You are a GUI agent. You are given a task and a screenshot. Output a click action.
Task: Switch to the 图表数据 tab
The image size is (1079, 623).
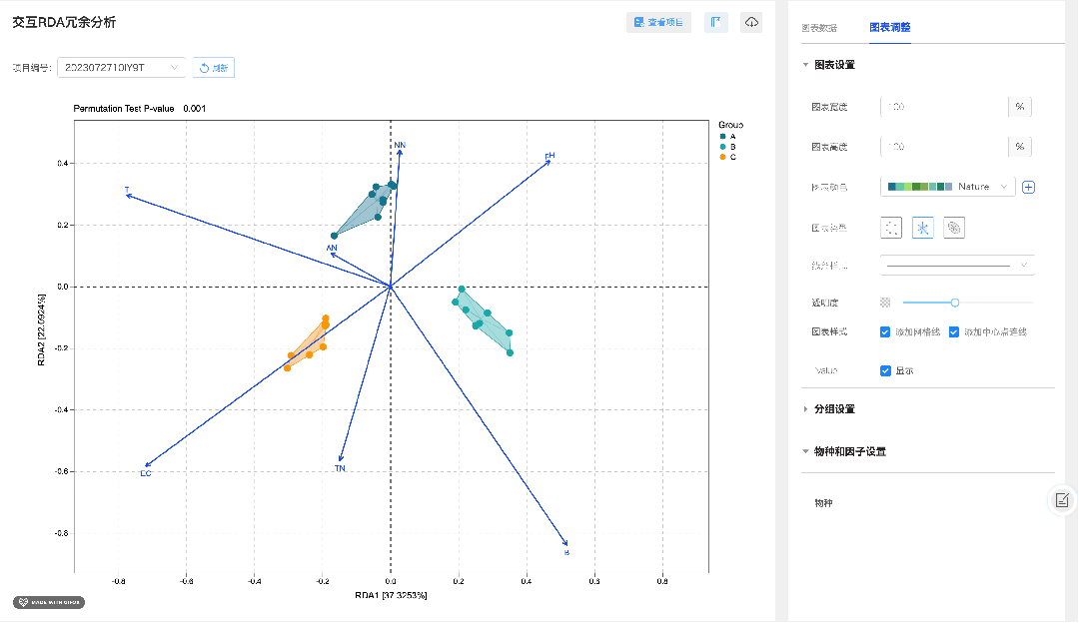819,28
